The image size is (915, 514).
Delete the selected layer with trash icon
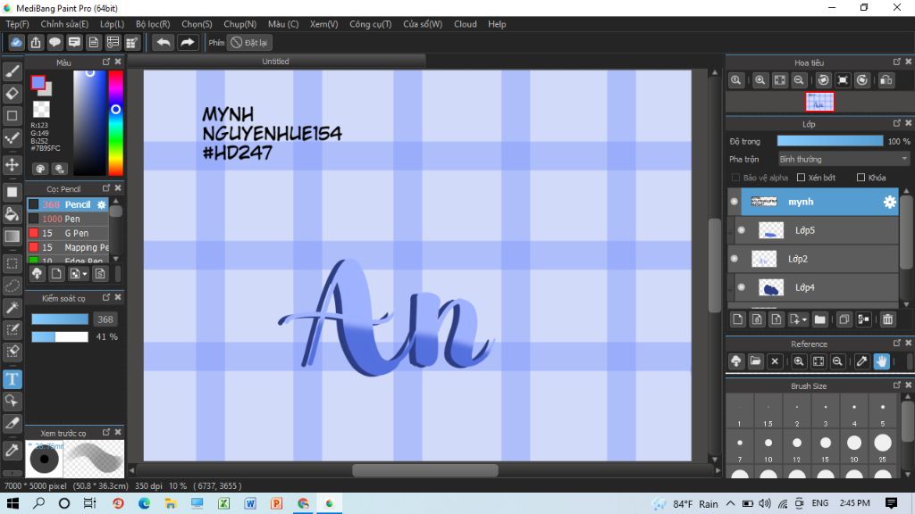[x=887, y=319]
